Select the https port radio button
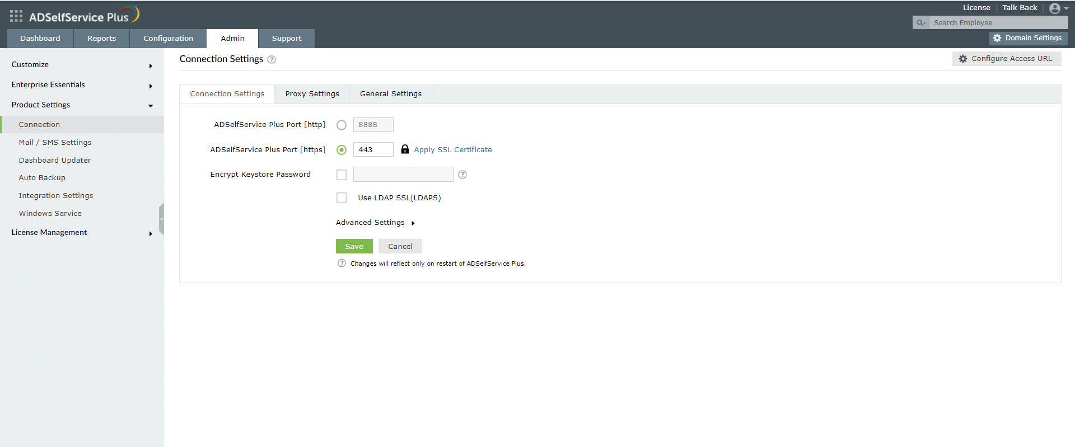The width and height of the screenshot is (1075, 447). coord(342,150)
